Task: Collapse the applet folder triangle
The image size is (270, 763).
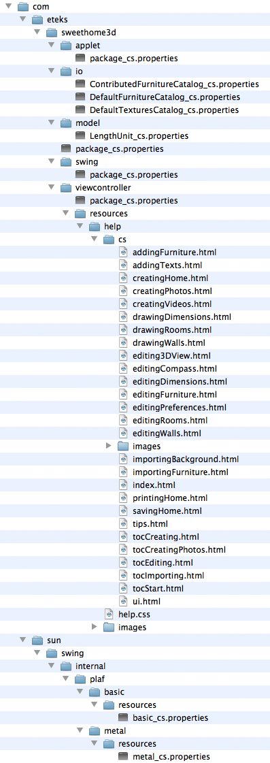Action: point(52,45)
